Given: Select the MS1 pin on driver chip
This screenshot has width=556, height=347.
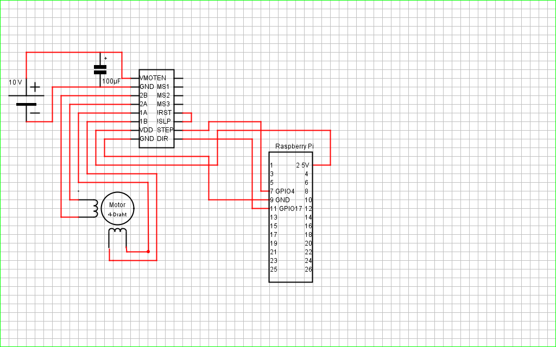Looking at the screenshot, I should click(x=163, y=87).
